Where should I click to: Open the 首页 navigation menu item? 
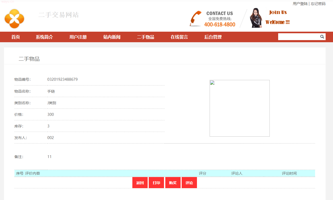pos(16,37)
